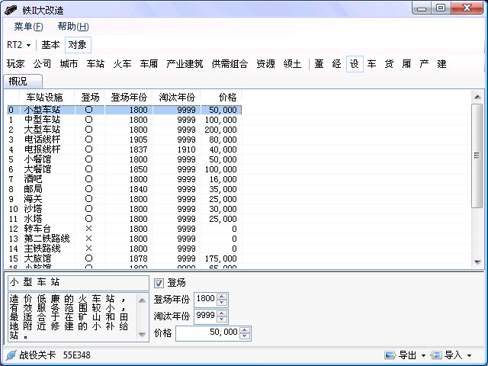
Task: Open the 车站 category
Action: (x=95, y=64)
